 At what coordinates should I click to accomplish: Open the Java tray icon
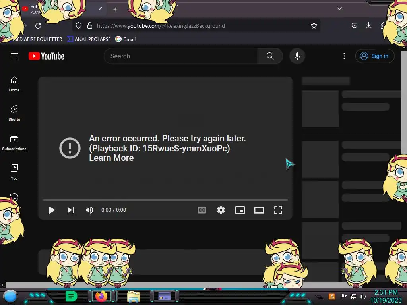332,296
